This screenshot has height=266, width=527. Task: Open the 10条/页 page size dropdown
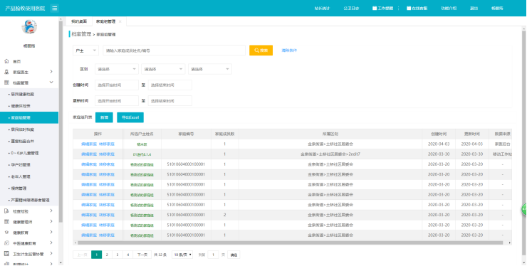[x=182, y=255]
